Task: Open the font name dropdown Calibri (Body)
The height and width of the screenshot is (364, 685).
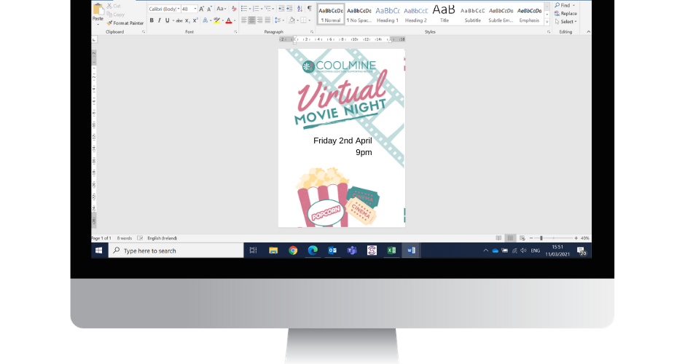Action: [x=179, y=9]
